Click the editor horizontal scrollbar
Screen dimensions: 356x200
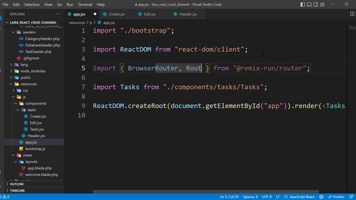(x=206, y=192)
